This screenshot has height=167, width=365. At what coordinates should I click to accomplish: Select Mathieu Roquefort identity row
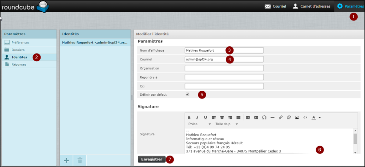[x=95, y=43]
